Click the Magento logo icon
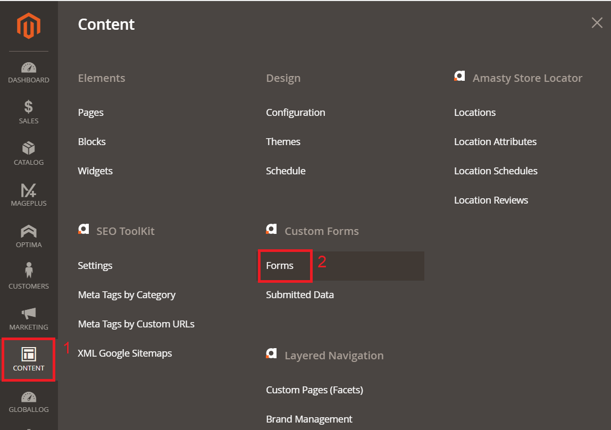611x430 pixels. pyautogui.click(x=28, y=26)
